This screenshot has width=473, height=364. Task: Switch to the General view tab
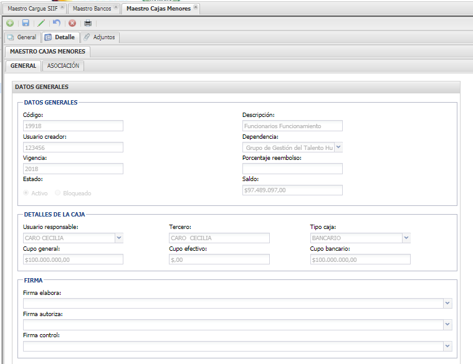point(22,37)
